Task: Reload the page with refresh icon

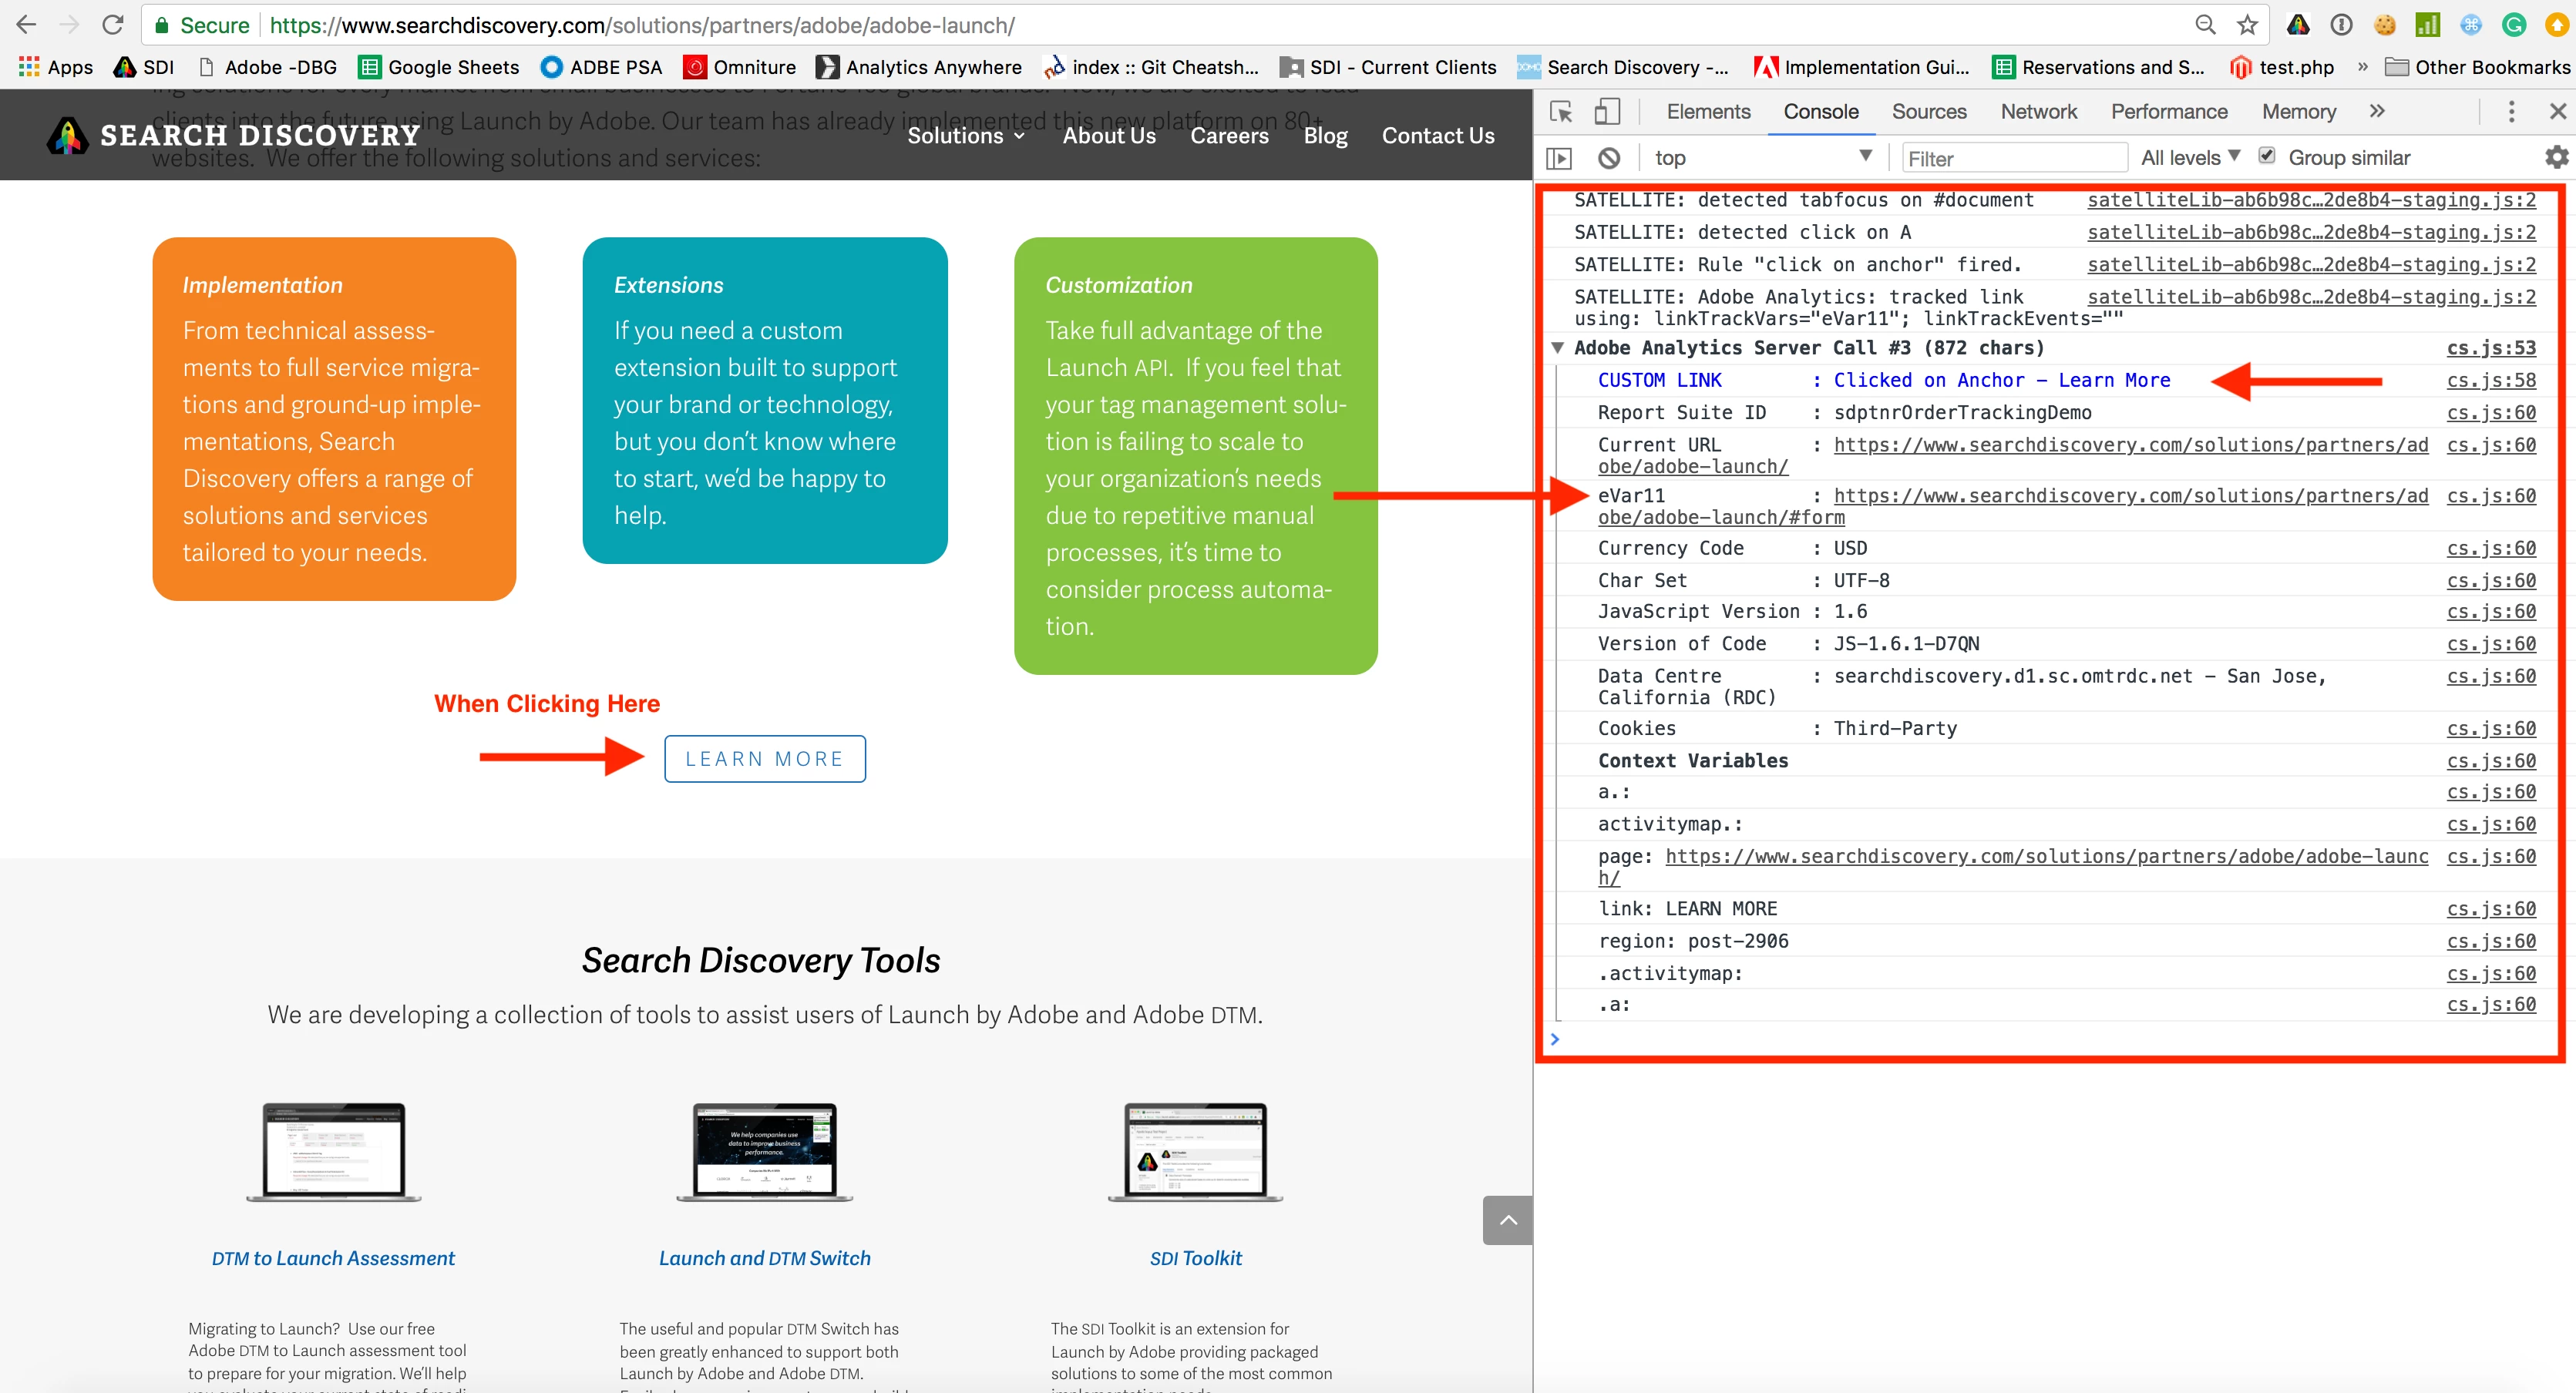Action: (113, 25)
